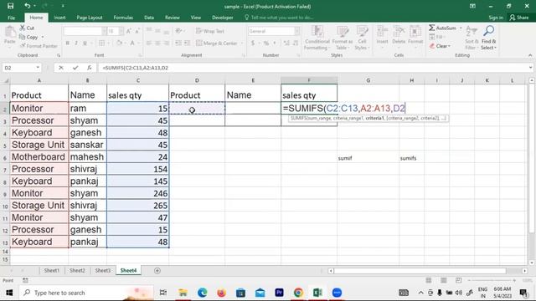Open Ribbon Display Options icon
The width and height of the screenshot is (536, 301).
[472, 6]
